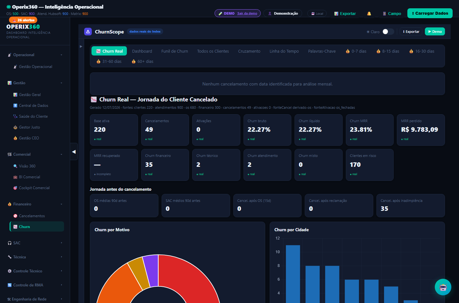Click the BI Comercial icon
Screen dimensions: 459x303
(15, 177)
